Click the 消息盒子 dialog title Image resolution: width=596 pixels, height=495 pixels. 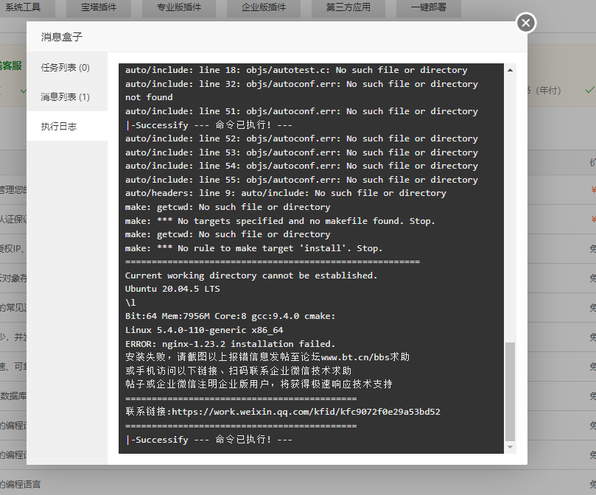(62, 37)
